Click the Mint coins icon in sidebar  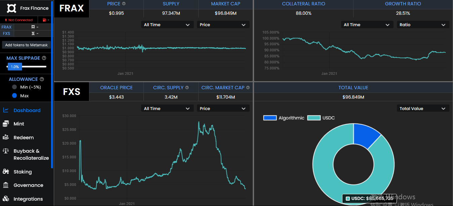(x=6, y=124)
